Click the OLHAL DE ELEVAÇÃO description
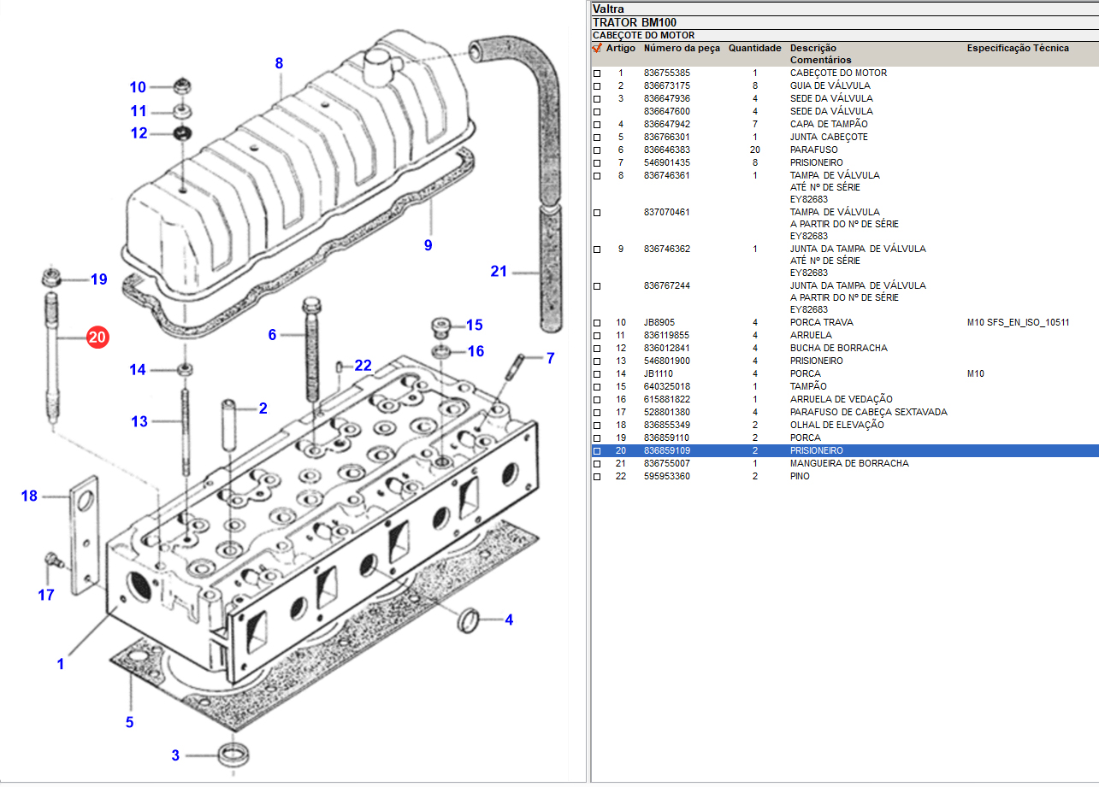Image resolution: width=1099 pixels, height=787 pixels. [x=836, y=426]
